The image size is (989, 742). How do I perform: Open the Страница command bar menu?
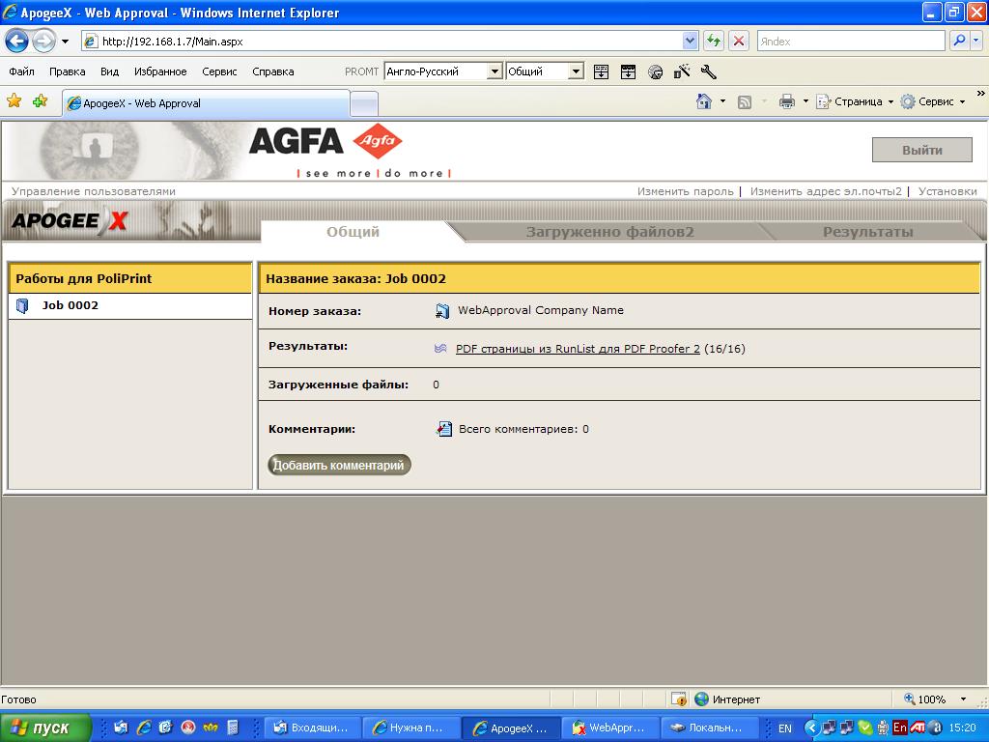854,101
